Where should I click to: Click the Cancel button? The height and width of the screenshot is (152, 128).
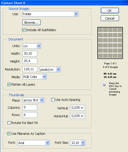(x=110, y=18)
